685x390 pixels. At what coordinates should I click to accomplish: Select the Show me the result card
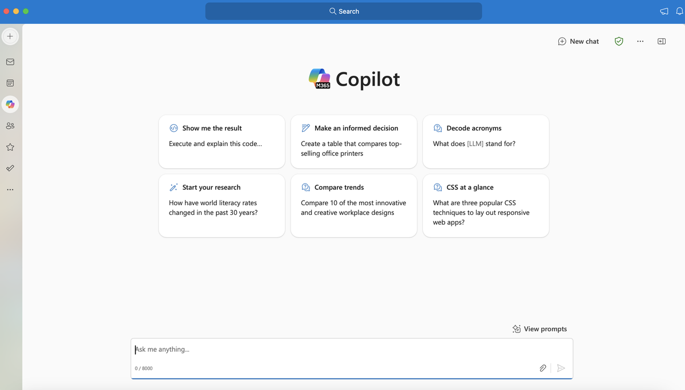point(221,141)
